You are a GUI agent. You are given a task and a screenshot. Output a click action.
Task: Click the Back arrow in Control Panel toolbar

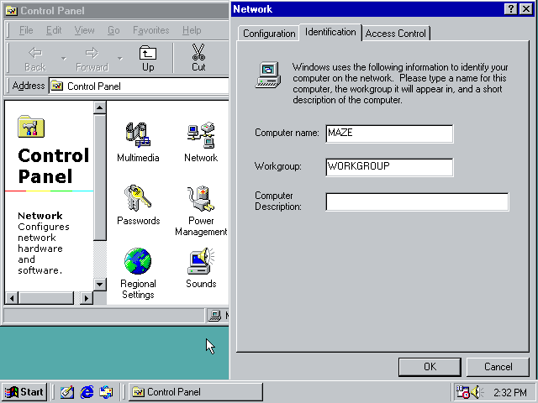pos(35,59)
